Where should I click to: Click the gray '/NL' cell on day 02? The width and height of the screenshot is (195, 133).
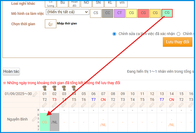pyautogui.click(x=54, y=122)
